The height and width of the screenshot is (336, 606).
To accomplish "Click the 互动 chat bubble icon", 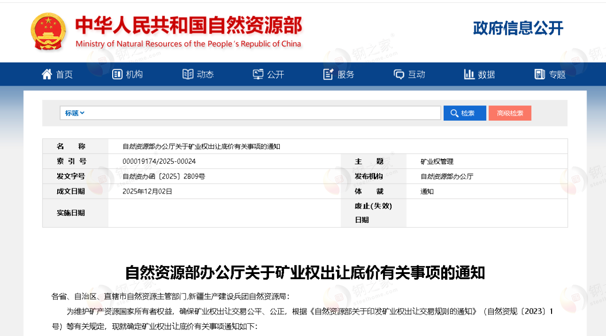I will coord(399,74).
